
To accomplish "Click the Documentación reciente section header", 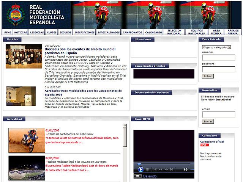I will tap(151, 93).
